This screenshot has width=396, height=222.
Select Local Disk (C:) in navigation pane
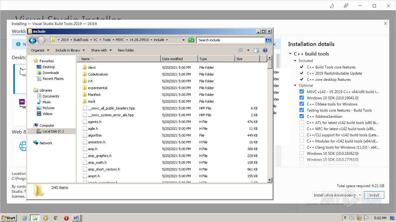pyautogui.click(x=53, y=131)
